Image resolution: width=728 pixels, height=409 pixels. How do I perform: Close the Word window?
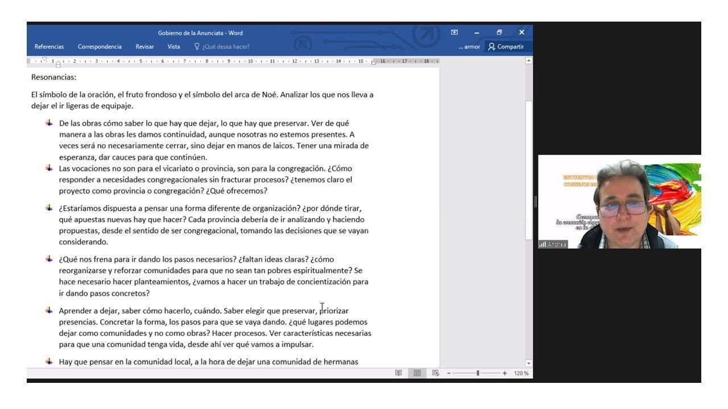[x=522, y=32]
